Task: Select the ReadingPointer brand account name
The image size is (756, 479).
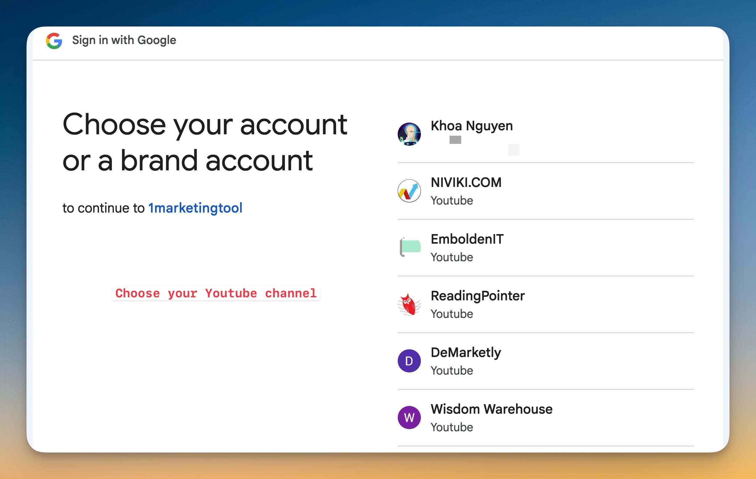Action: (478, 296)
